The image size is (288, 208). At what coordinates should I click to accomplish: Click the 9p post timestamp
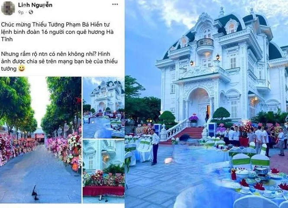click(x=21, y=12)
